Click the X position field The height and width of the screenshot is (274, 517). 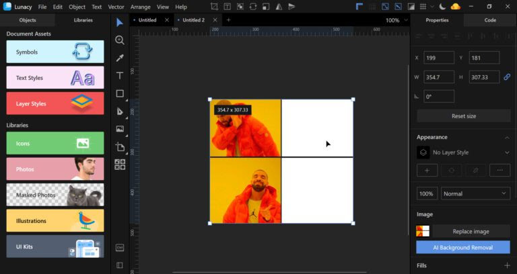(x=439, y=58)
